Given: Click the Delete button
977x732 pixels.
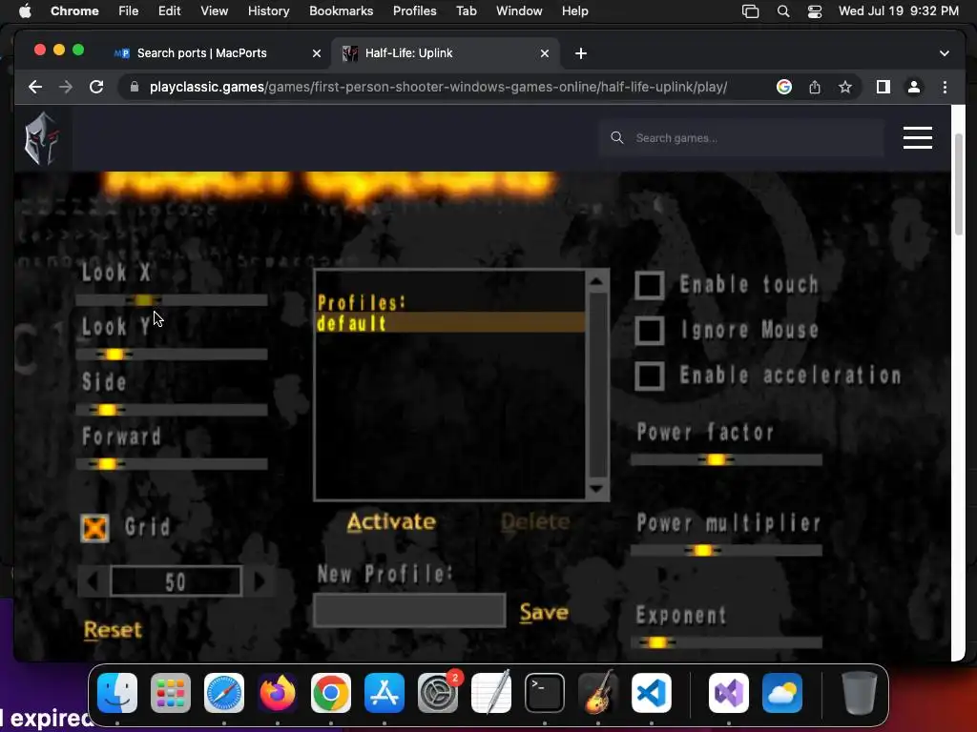Looking at the screenshot, I should click(x=535, y=521).
